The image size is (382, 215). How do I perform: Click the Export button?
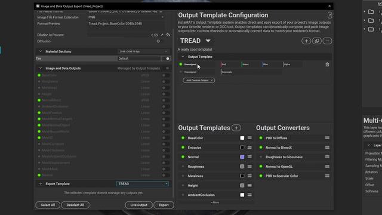pyautogui.click(x=164, y=205)
